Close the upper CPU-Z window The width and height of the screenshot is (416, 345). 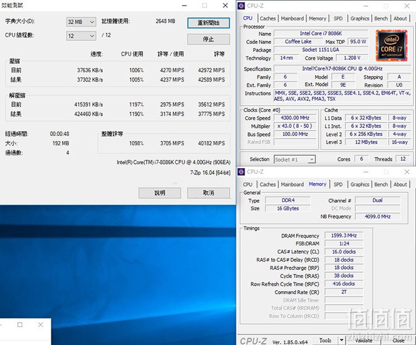coord(407,6)
